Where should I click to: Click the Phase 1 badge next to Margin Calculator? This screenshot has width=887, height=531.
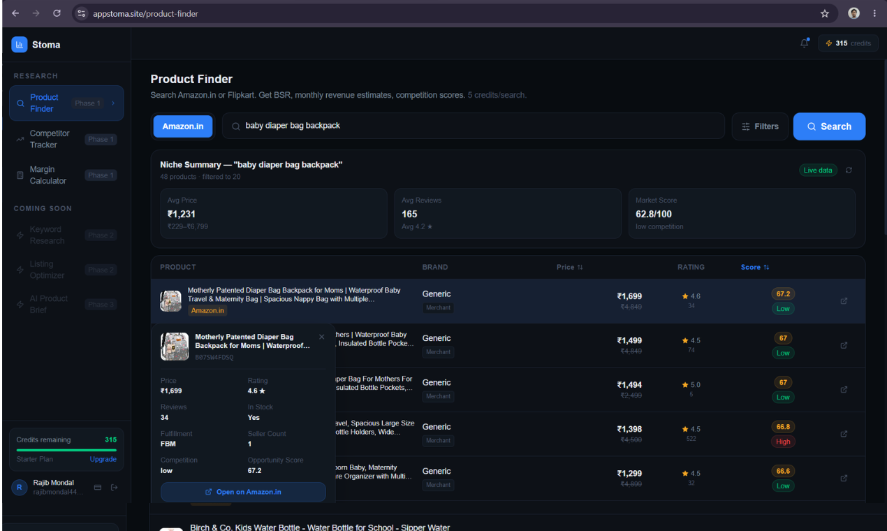tap(101, 175)
